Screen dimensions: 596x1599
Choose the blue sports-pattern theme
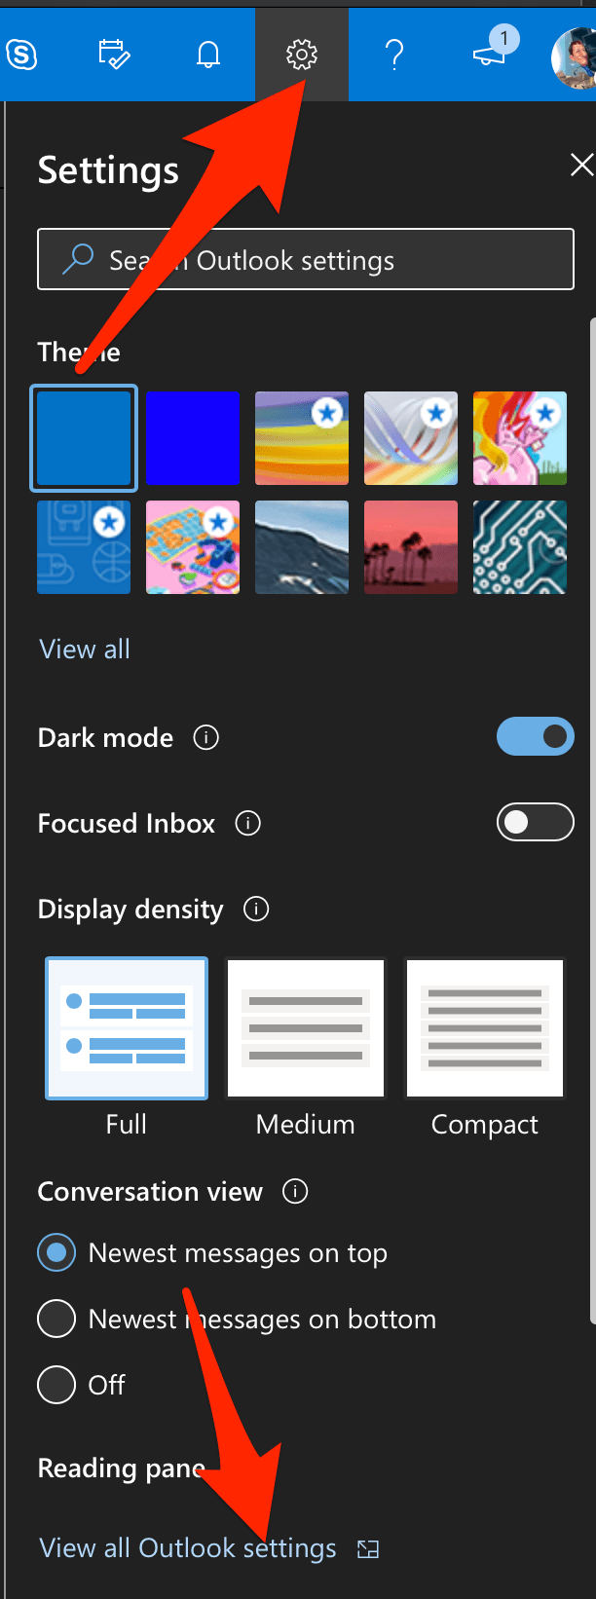tap(84, 547)
